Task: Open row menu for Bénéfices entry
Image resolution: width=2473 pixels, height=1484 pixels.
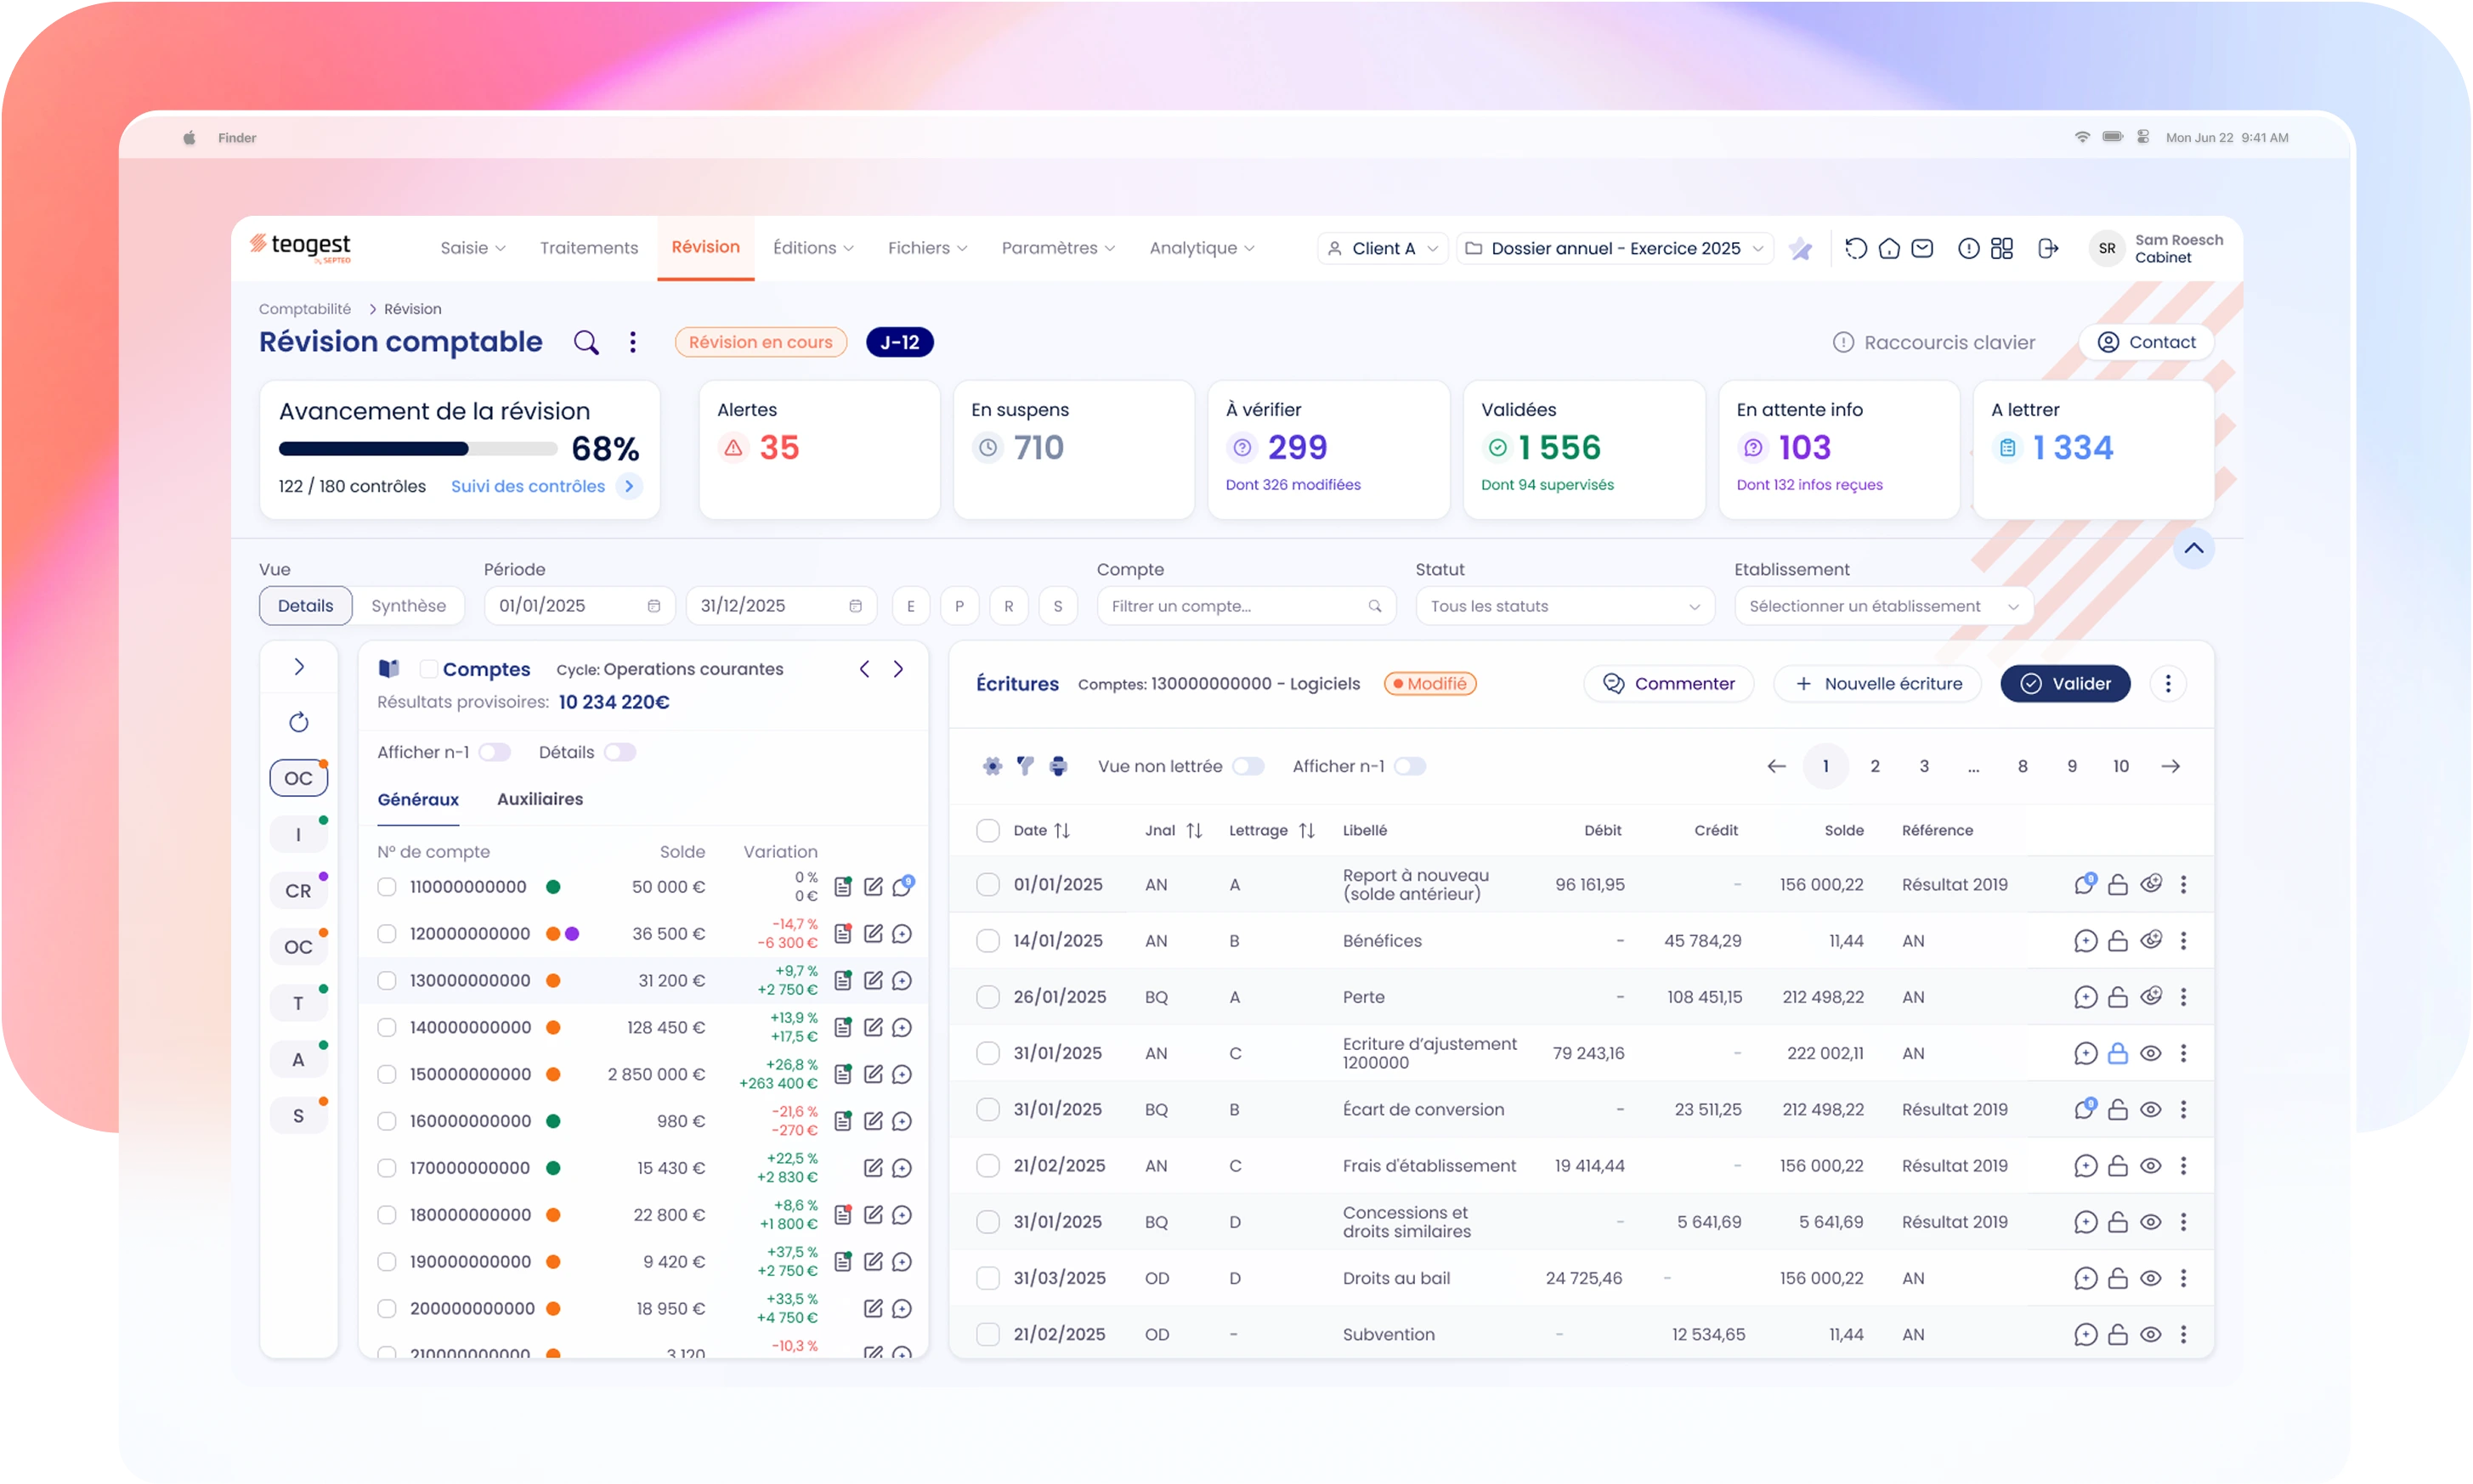Action: click(2183, 940)
